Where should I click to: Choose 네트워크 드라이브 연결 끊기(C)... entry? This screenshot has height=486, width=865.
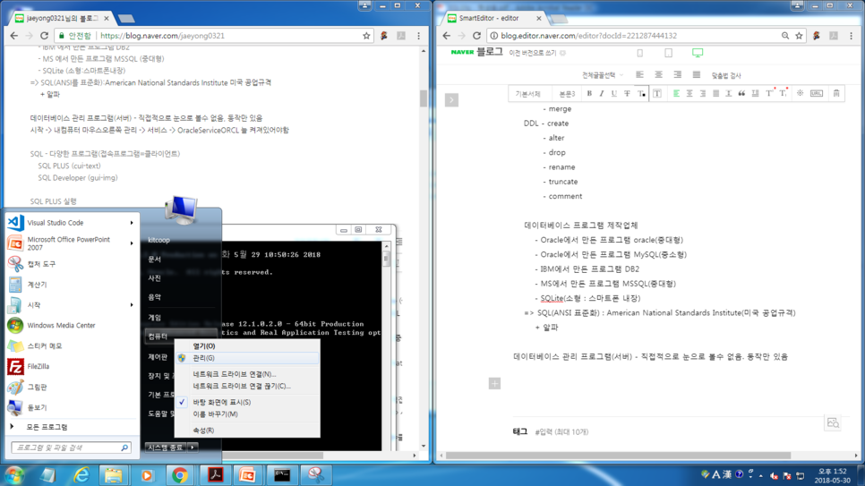(x=246, y=386)
